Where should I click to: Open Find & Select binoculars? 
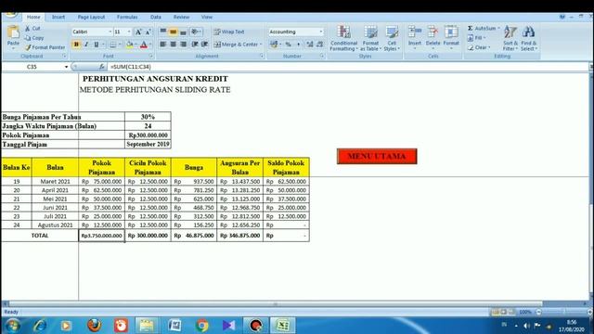pos(528,38)
